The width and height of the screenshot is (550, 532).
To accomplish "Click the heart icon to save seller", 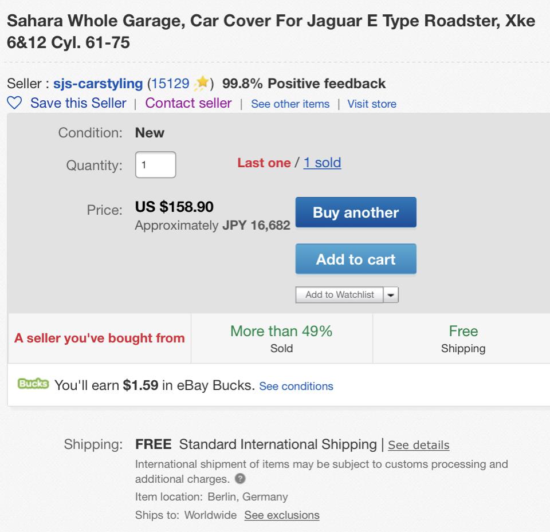I will (14, 103).
